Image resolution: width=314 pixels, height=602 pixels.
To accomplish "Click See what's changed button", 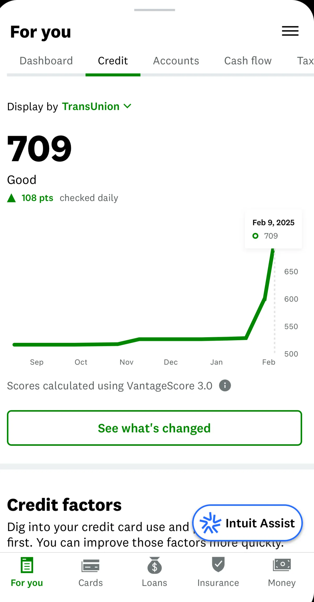I will (x=154, y=428).
